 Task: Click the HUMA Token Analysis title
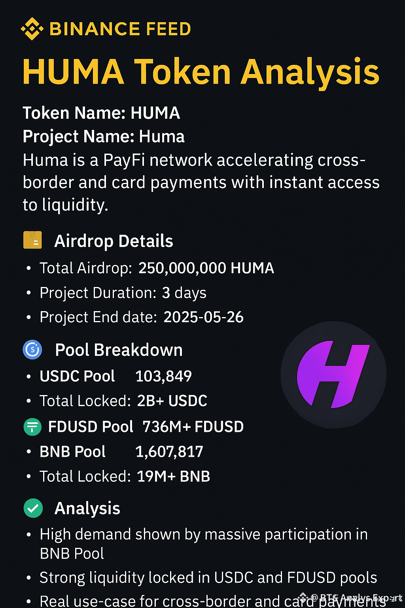(201, 72)
